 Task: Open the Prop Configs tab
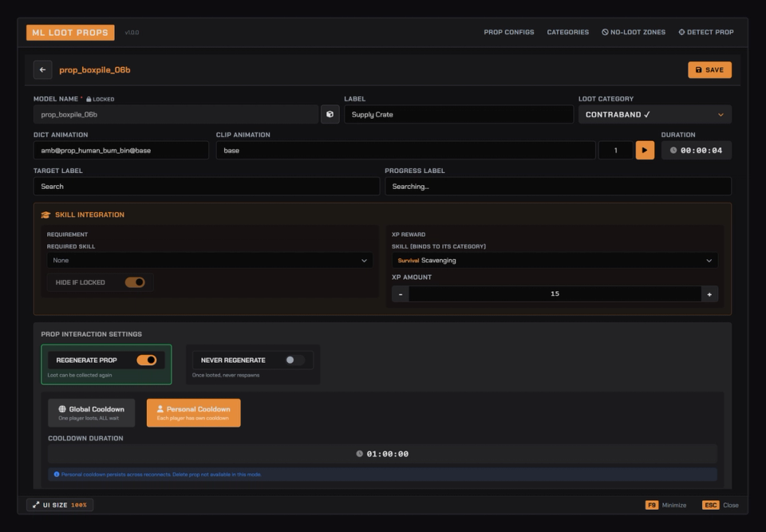tap(509, 32)
